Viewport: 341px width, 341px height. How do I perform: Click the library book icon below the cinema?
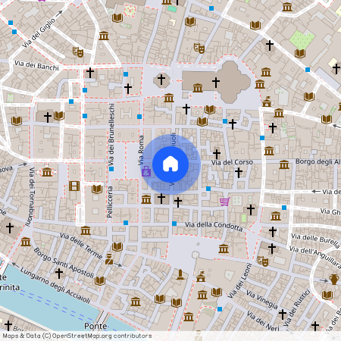(97, 189)
